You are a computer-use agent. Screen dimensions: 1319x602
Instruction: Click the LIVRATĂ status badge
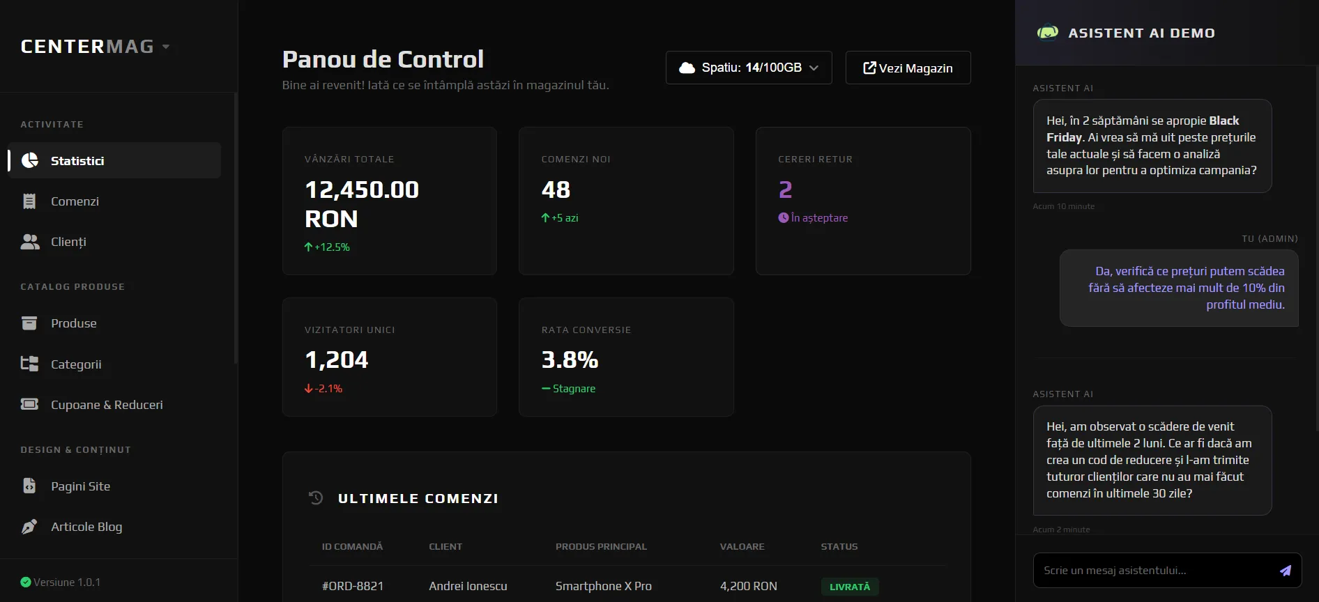(x=849, y=587)
